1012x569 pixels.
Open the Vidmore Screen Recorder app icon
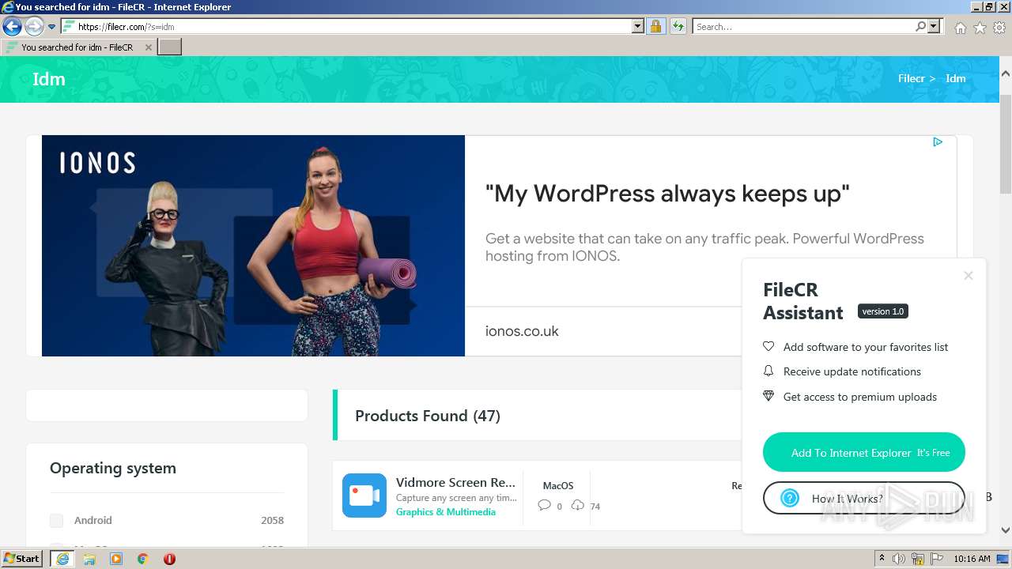(364, 496)
